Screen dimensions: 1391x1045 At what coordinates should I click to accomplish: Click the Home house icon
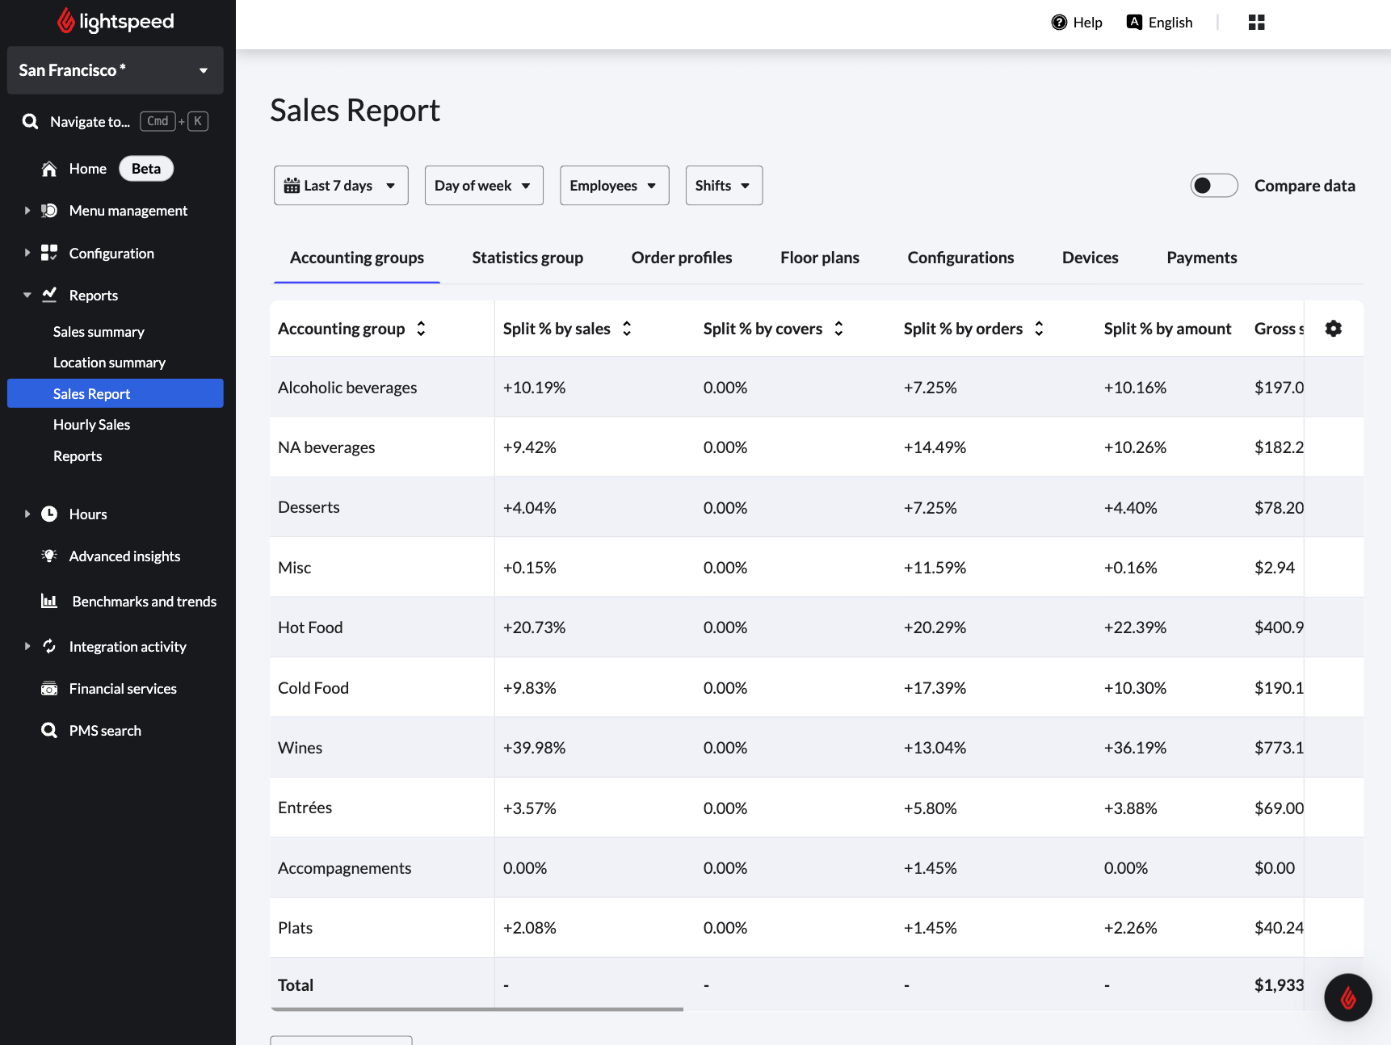[49, 169]
